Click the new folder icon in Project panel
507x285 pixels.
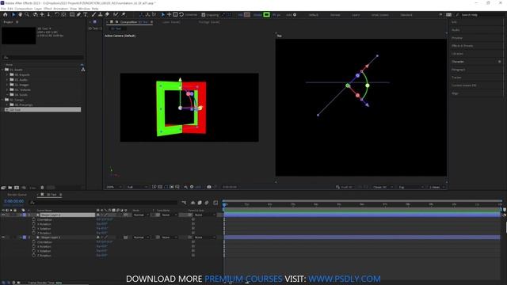(10, 188)
